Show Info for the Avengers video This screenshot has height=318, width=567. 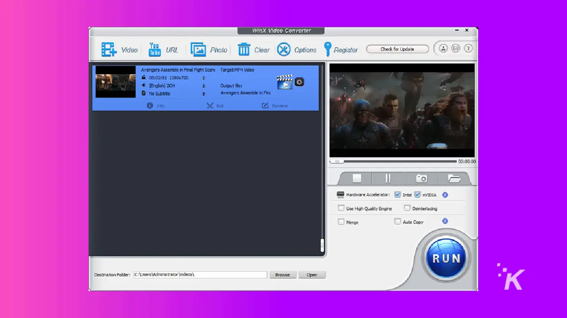[x=155, y=106]
